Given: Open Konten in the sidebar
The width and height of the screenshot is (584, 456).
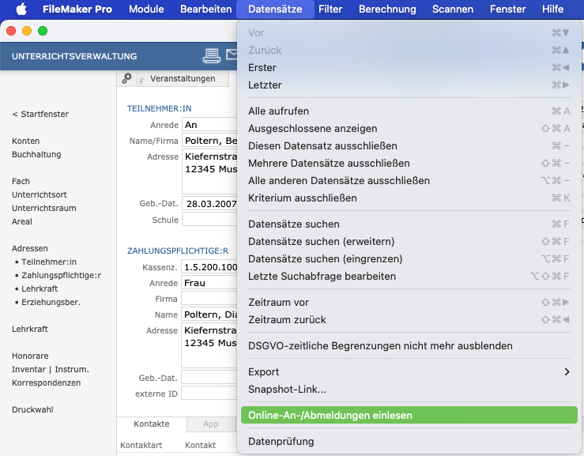Looking at the screenshot, I should (x=26, y=141).
